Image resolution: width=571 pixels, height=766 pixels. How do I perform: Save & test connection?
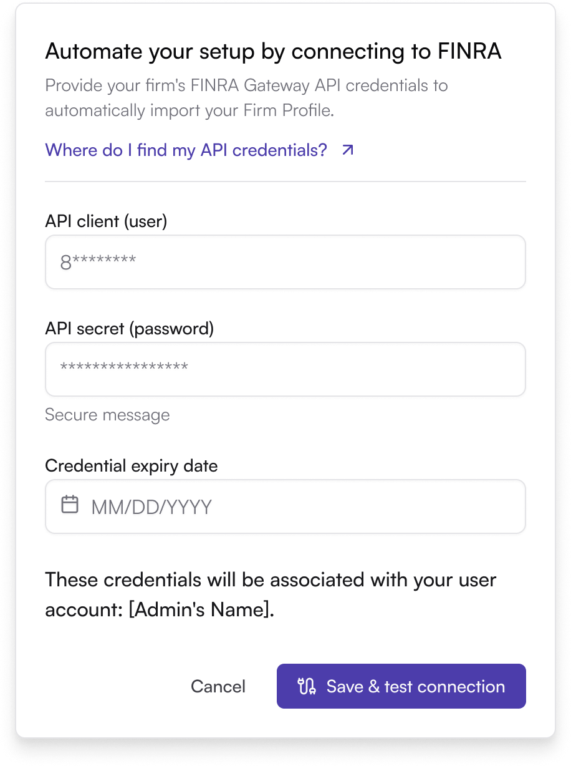click(x=401, y=686)
